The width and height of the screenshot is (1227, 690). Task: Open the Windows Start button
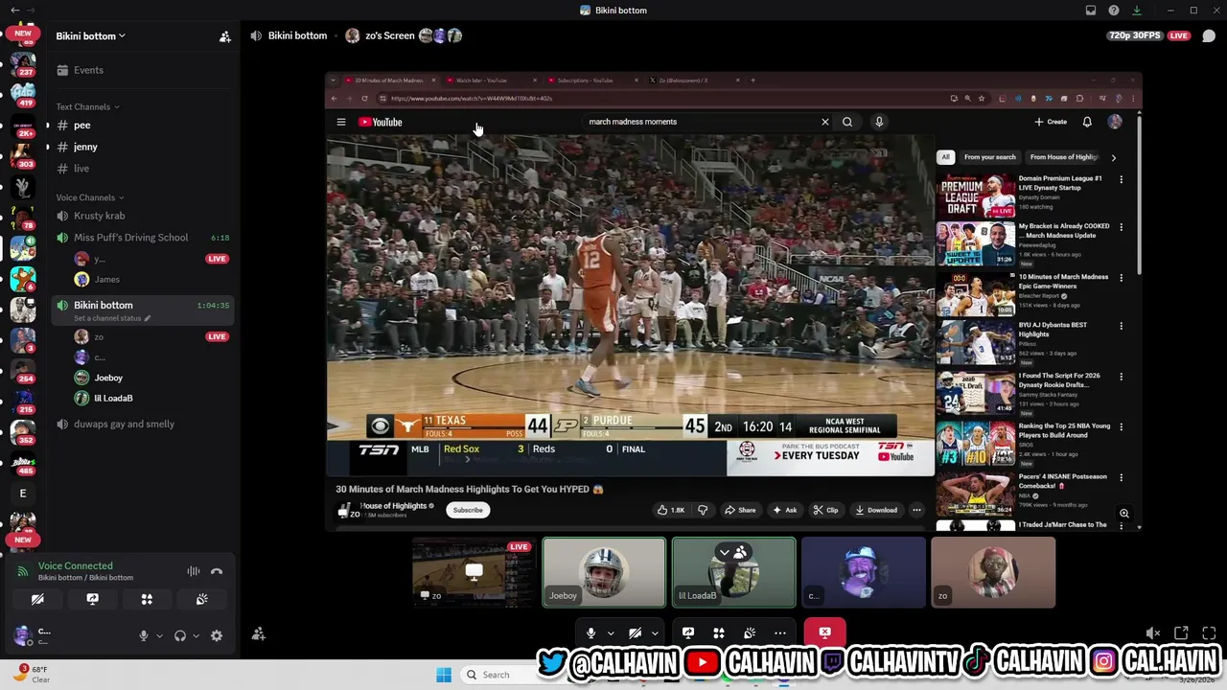[444, 675]
